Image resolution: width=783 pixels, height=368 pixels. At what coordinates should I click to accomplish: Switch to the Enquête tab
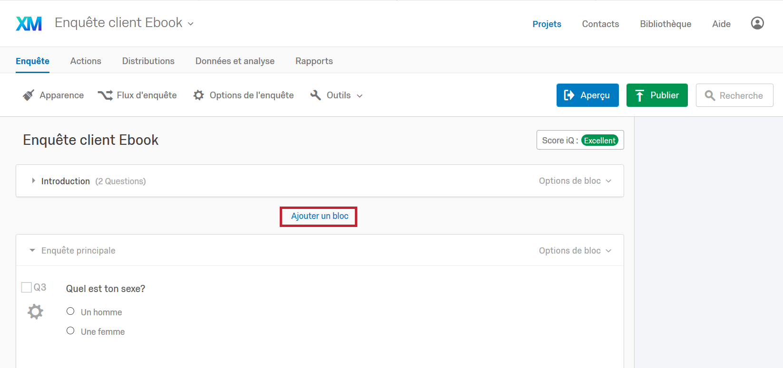32,61
